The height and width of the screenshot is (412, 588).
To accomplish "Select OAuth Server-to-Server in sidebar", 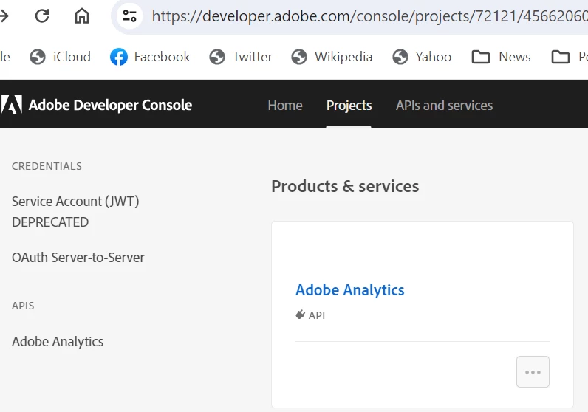I will point(78,258).
